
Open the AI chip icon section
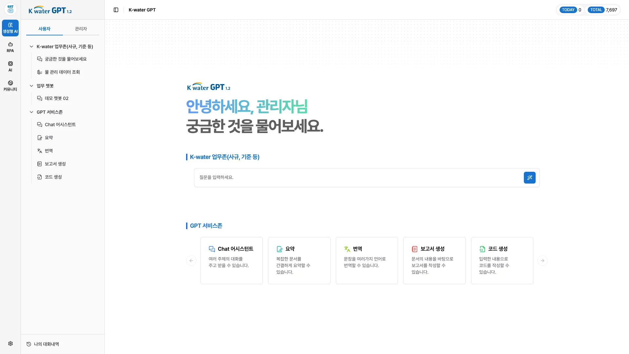pos(10,67)
